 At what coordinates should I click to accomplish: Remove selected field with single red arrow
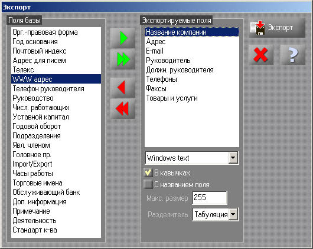(123, 87)
